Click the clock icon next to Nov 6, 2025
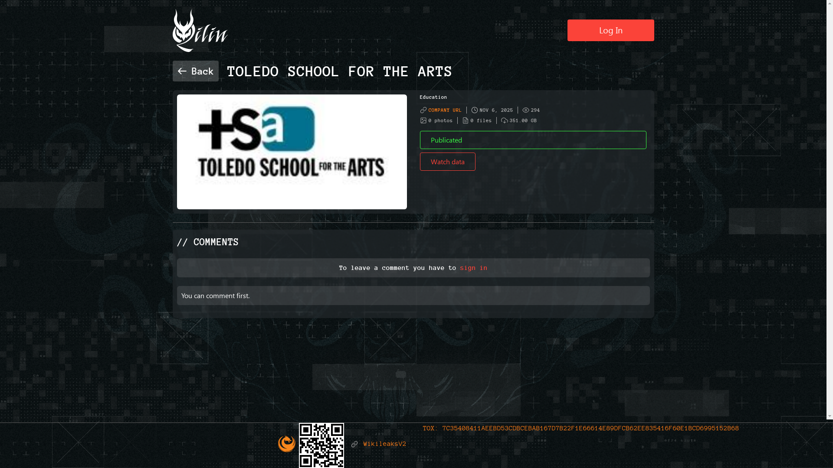833x468 pixels. tap(475, 110)
